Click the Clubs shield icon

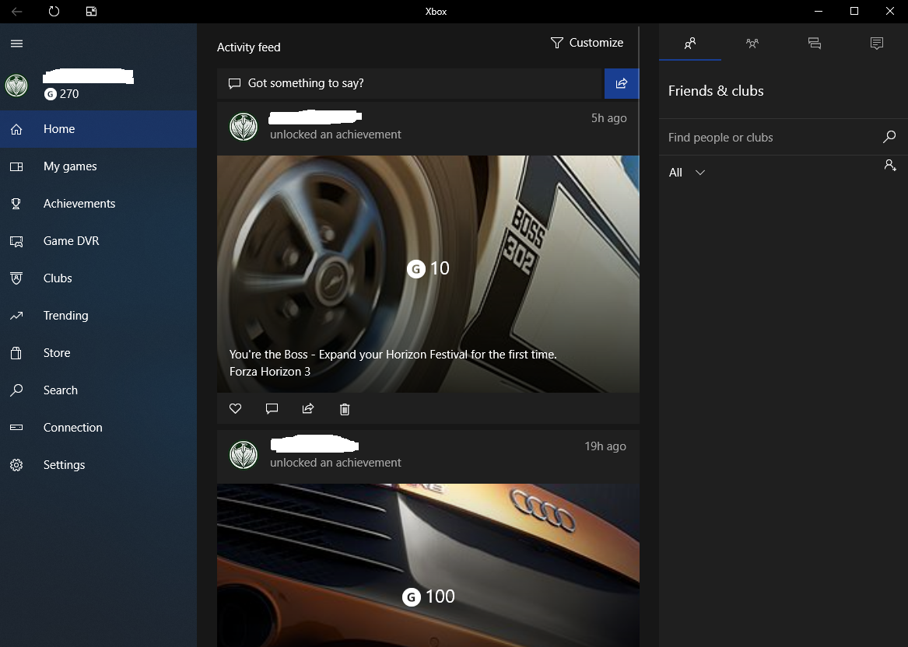16,278
